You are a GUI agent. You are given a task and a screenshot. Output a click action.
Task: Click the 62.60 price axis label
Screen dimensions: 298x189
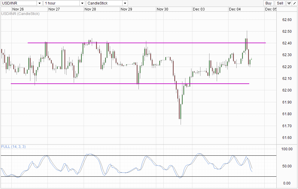tap(287, 20)
